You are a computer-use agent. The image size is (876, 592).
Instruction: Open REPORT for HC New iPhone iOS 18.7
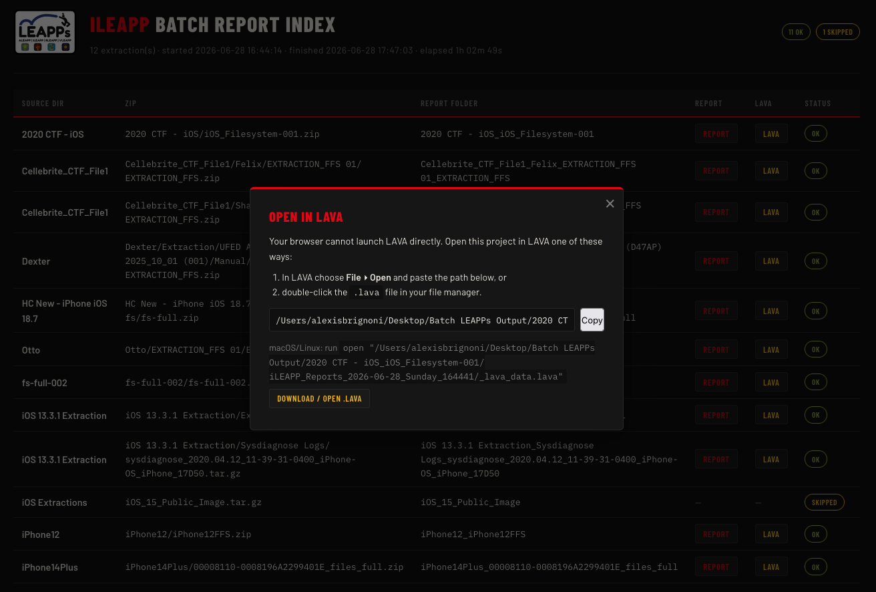tap(716, 311)
